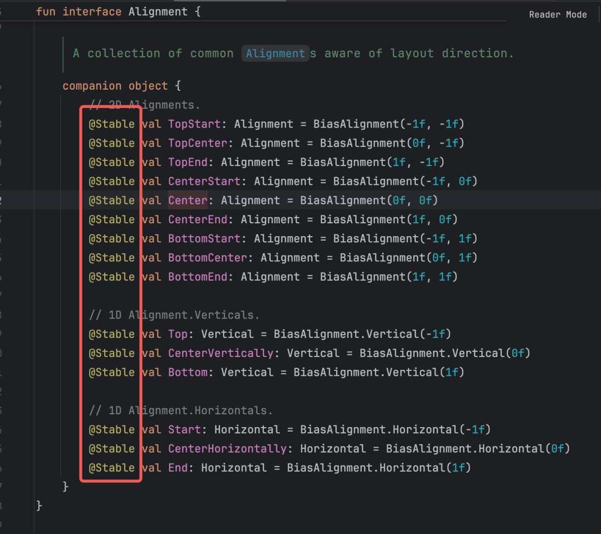
Task: Click @Stable annotation on TopStart line
Action: [111, 124]
